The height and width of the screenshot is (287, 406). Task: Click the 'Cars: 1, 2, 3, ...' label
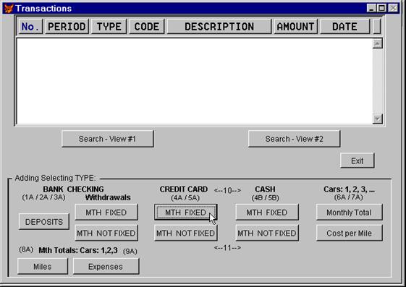(x=349, y=189)
